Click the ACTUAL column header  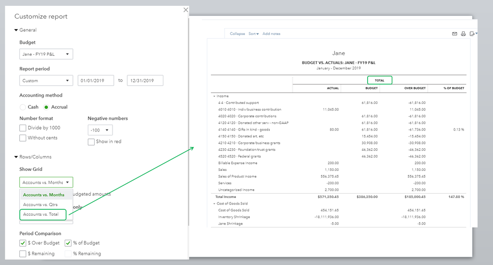(333, 88)
